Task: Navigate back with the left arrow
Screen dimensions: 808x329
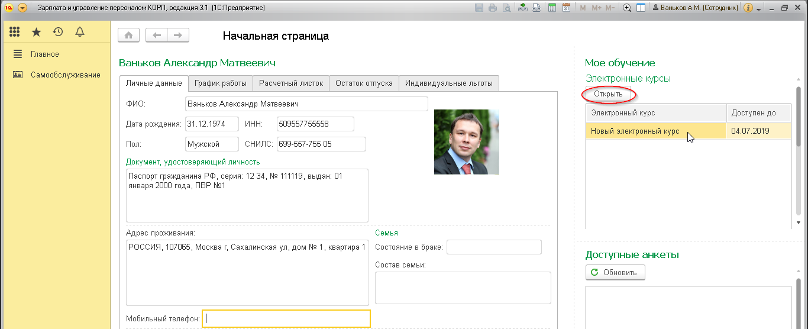Action: click(x=157, y=36)
